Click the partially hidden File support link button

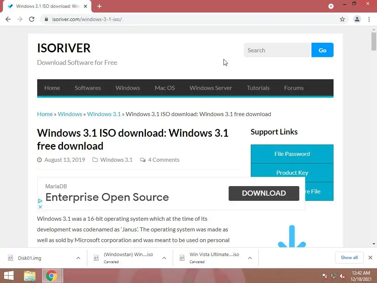tap(319, 191)
